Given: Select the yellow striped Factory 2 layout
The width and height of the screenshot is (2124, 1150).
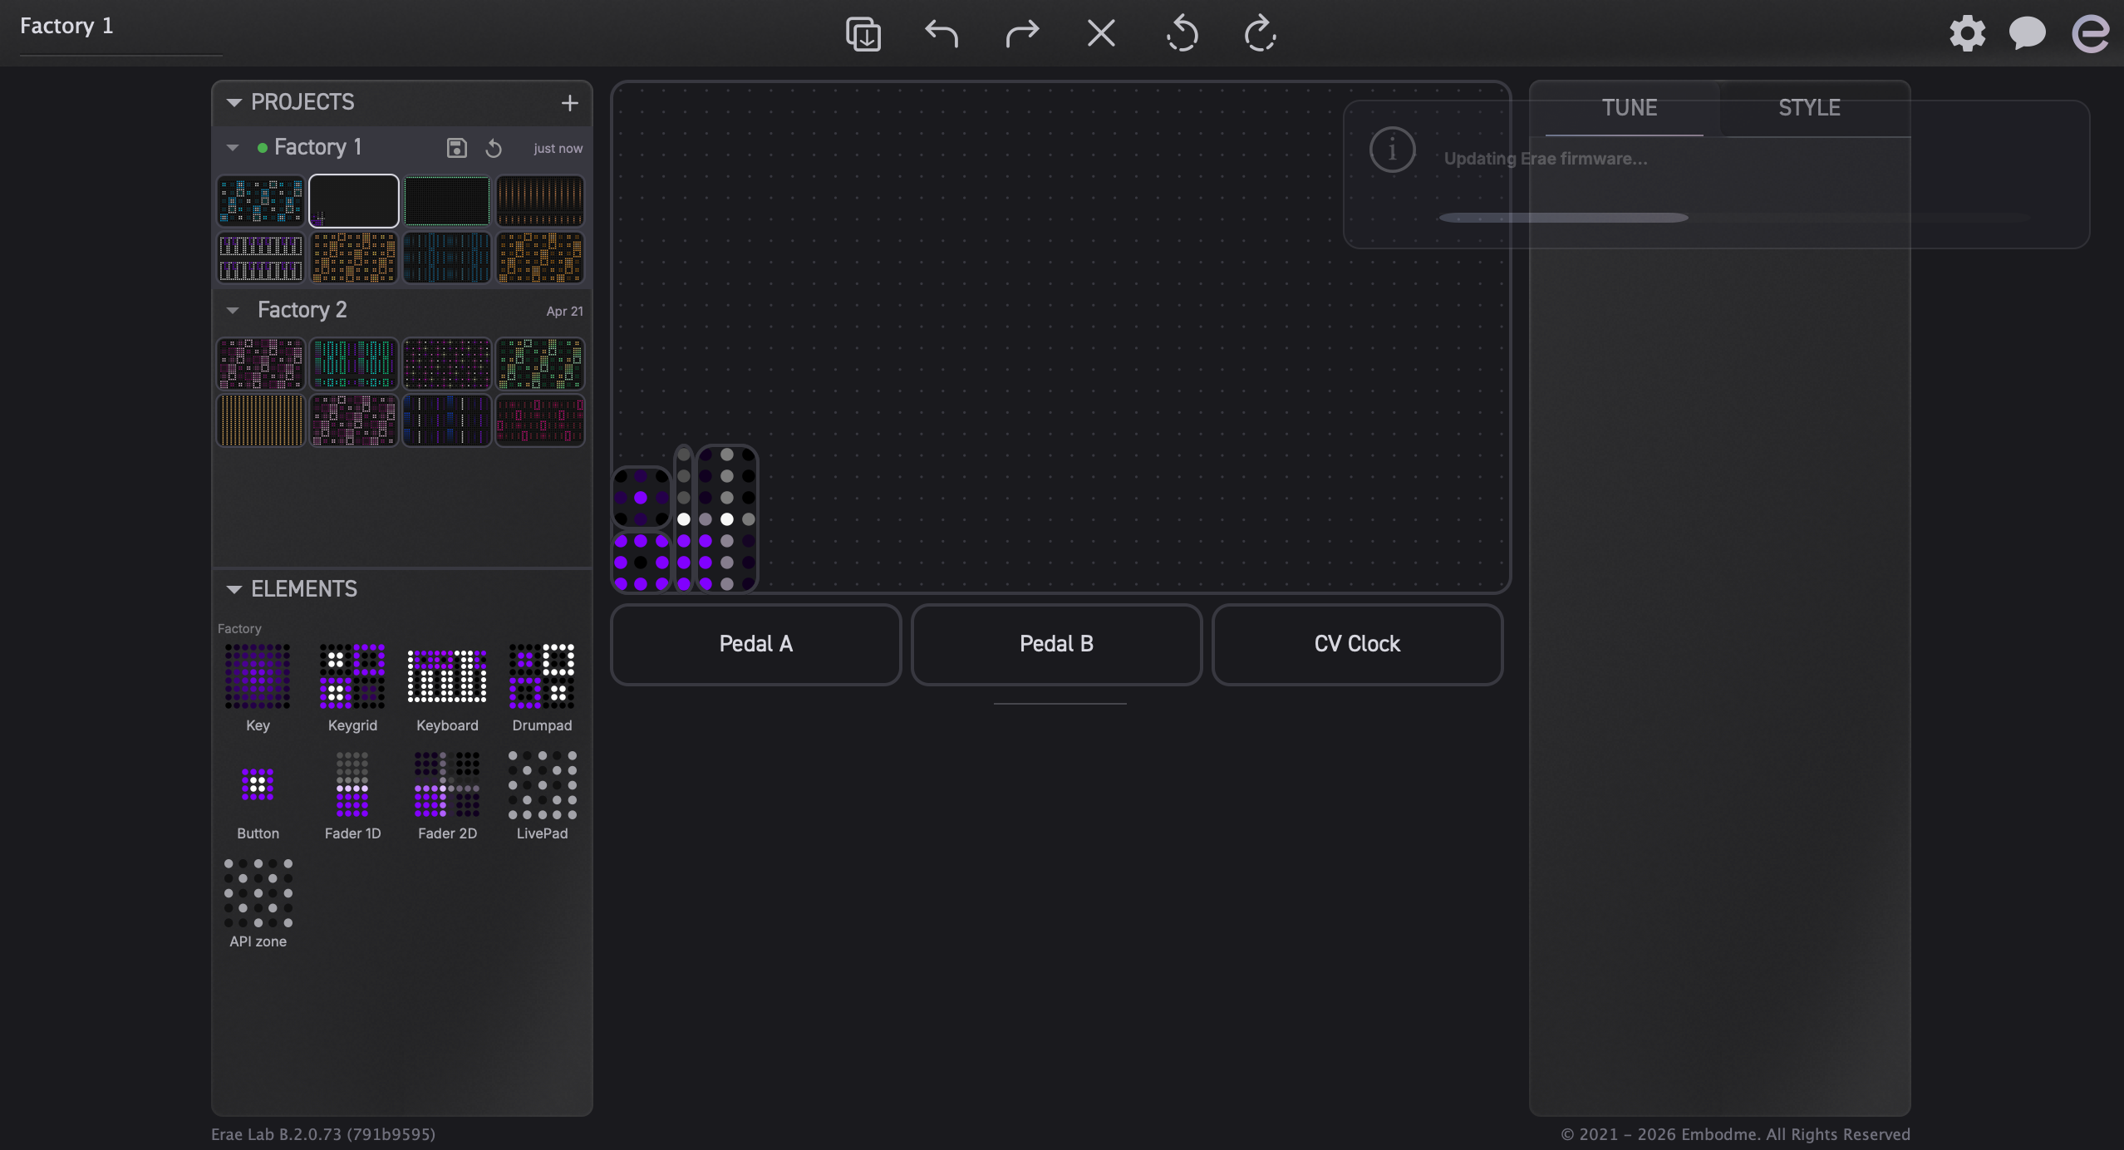Looking at the screenshot, I should (x=261, y=420).
